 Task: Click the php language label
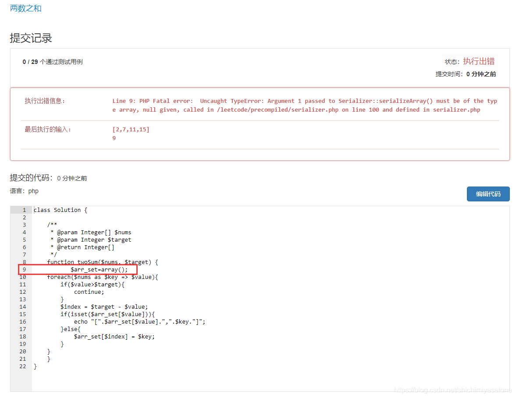(x=33, y=190)
